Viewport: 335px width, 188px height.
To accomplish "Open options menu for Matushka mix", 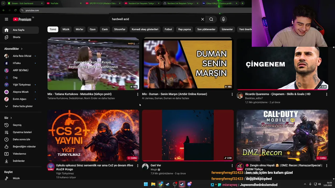I will coord(138,94).
